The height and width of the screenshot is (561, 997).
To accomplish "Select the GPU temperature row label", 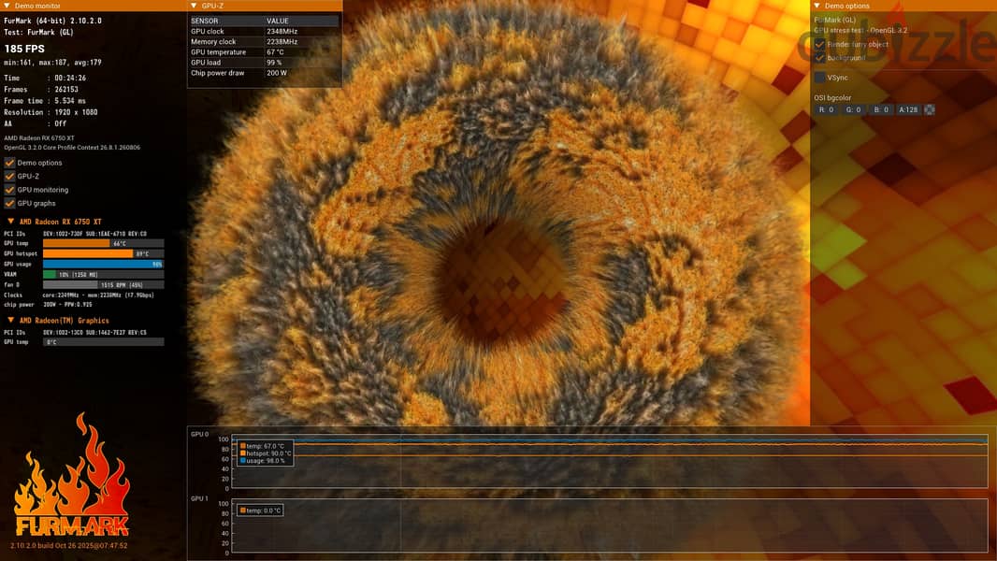I will (x=218, y=52).
